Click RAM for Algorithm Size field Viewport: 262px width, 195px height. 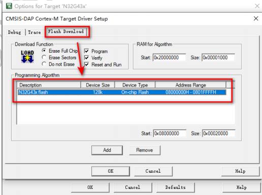click(218, 58)
